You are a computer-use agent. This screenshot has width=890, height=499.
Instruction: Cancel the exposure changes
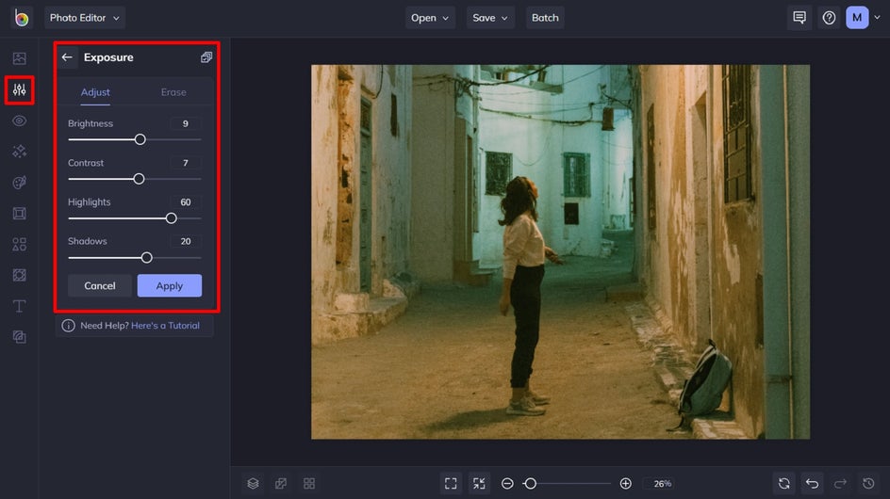click(100, 286)
